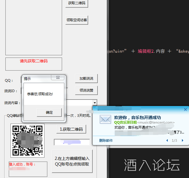This screenshot has height=178, width=189.
Task: Focus the QQ account field below 1.获取二维码
Action: tap(72, 142)
